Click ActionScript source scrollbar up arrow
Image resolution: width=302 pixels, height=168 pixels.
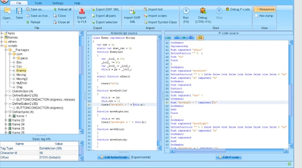(159, 38)
